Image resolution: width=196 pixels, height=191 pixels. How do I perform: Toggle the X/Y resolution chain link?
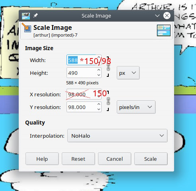108,101
